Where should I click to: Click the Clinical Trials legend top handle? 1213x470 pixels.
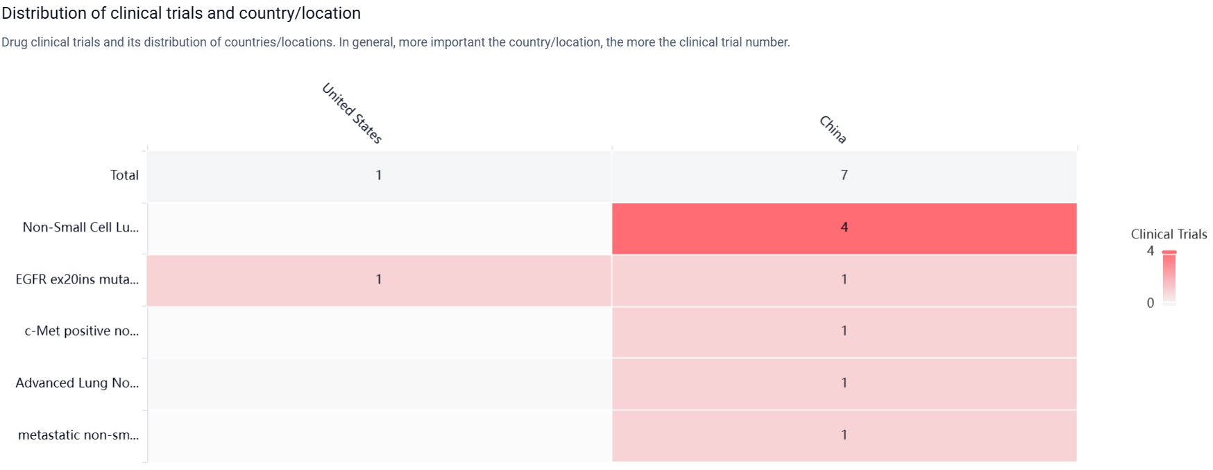pyautogui.click(x=1169, y=252)
